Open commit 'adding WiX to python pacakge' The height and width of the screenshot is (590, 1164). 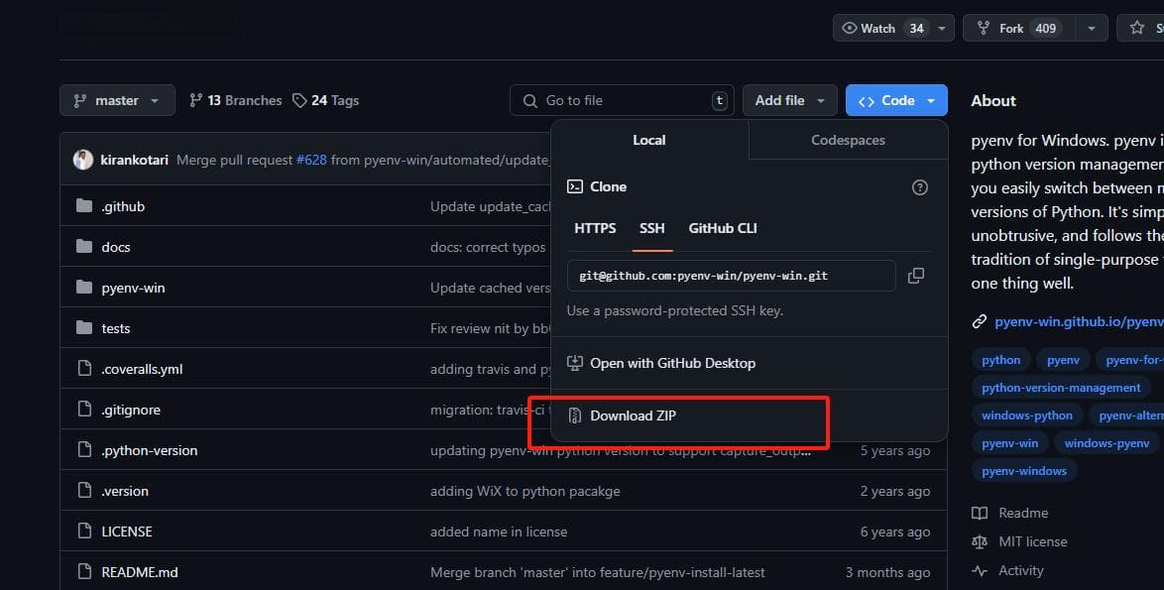[x=524, y=491]
